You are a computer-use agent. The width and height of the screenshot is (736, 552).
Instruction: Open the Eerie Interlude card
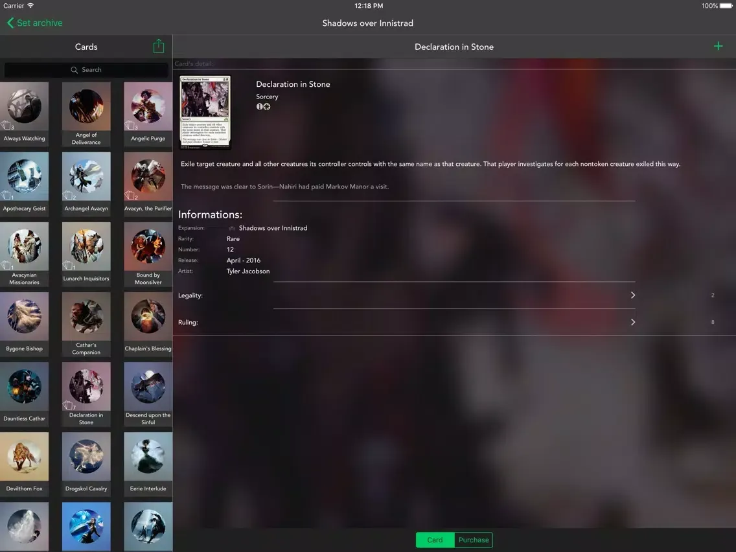[148, 464]
